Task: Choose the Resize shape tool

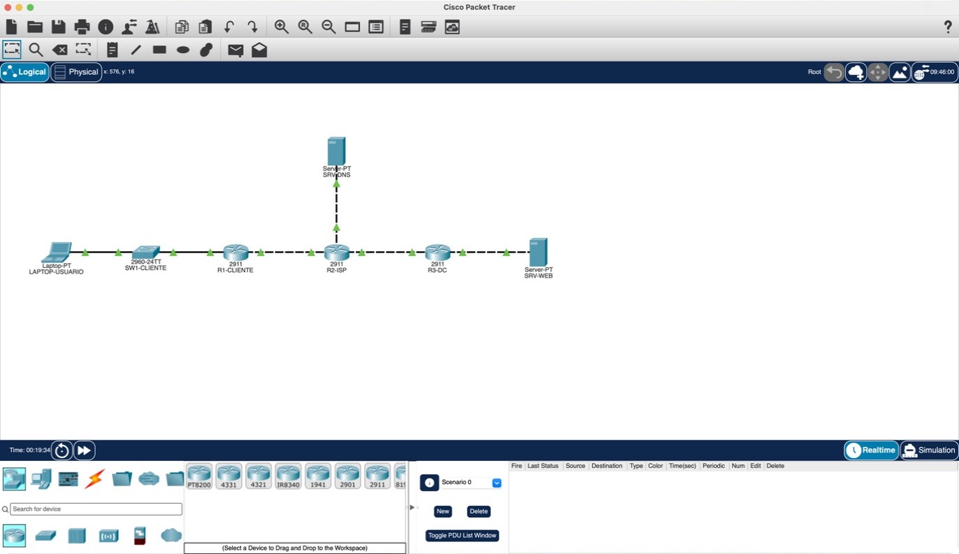Action: 83,50
